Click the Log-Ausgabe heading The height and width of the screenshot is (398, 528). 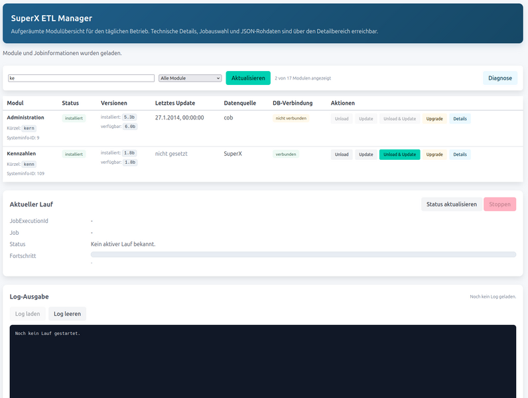tap(29, 297)
